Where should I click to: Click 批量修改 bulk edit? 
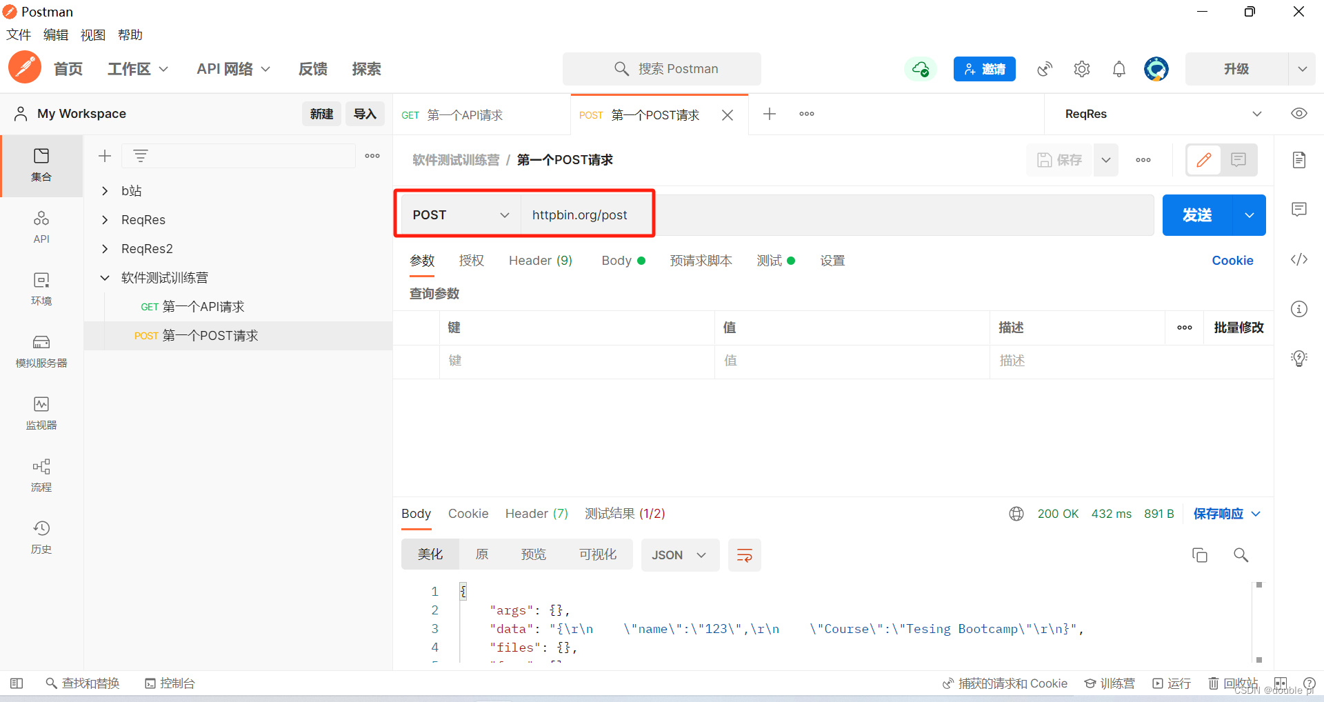tap(1238, 328)
